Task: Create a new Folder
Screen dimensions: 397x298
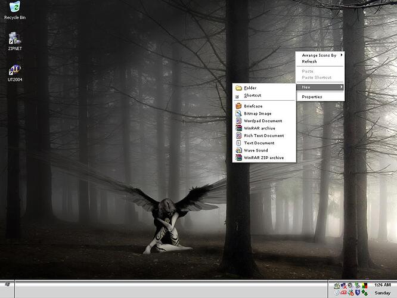Action: coord(250,88)
